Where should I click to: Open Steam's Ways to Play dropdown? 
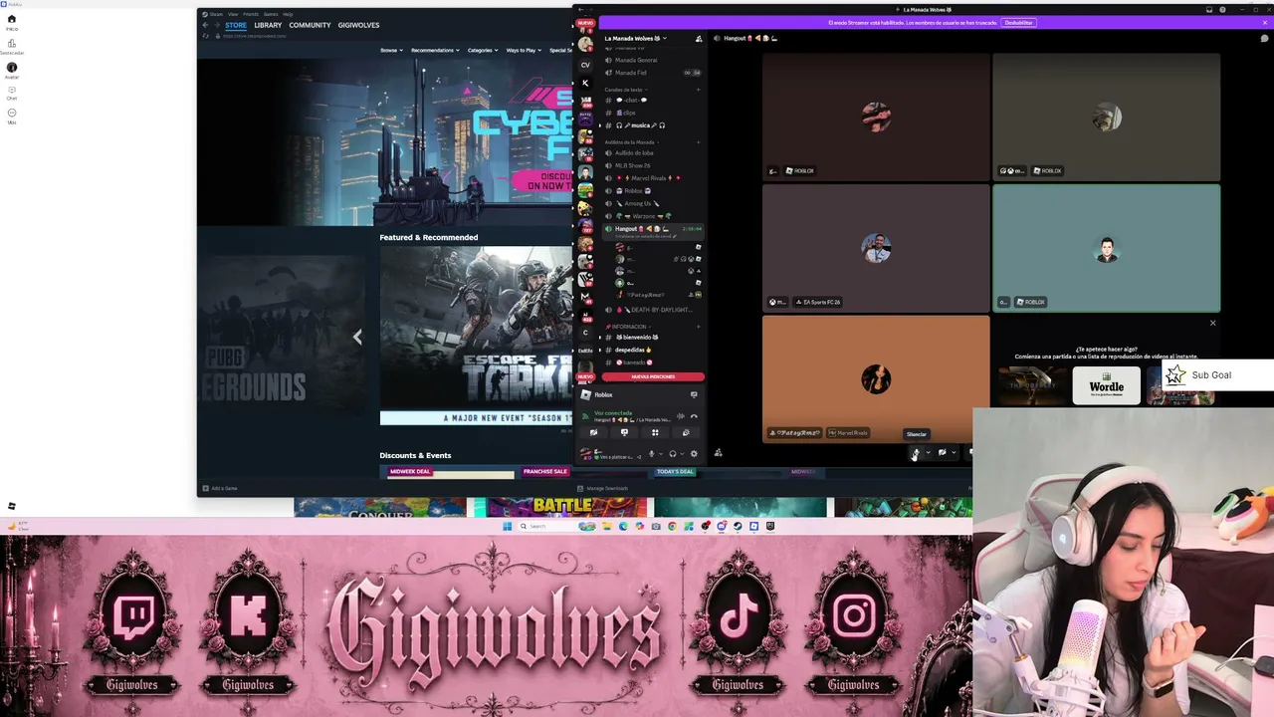[524, 50]
